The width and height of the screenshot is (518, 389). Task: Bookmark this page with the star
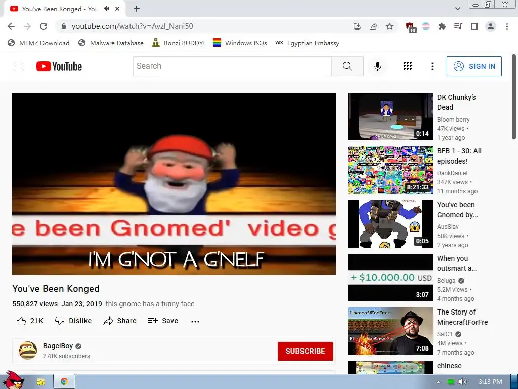[390, 26]
